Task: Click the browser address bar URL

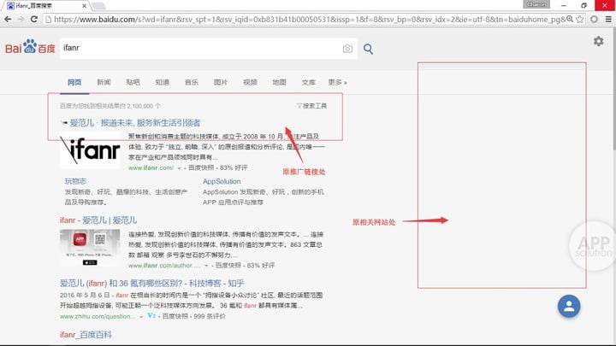Action: click(x=310, y=19)
